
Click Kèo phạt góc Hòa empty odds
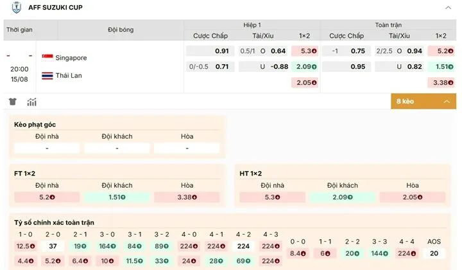(x=187, y=148)
